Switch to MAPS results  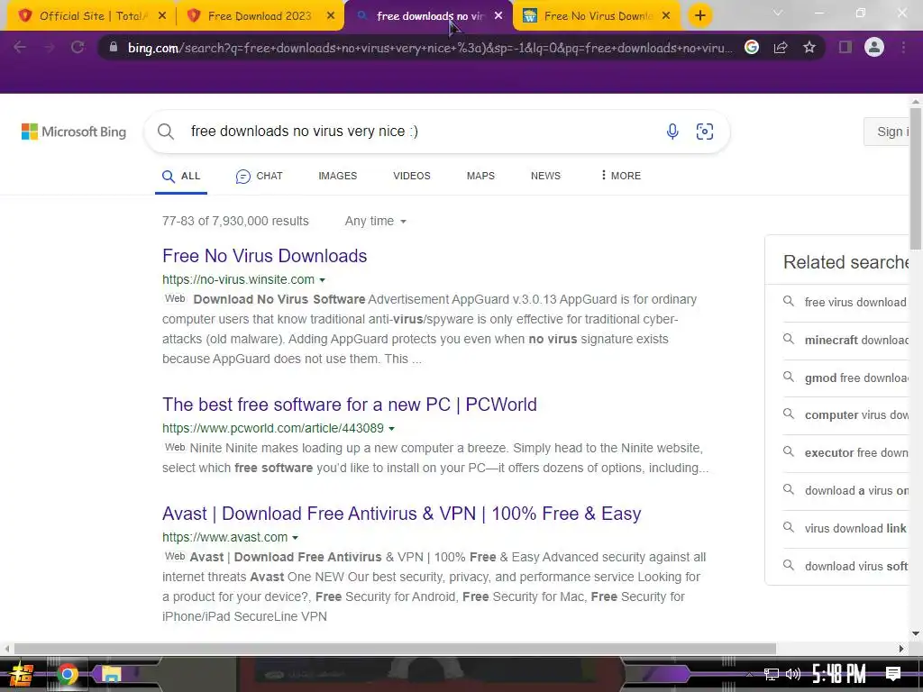480,176
